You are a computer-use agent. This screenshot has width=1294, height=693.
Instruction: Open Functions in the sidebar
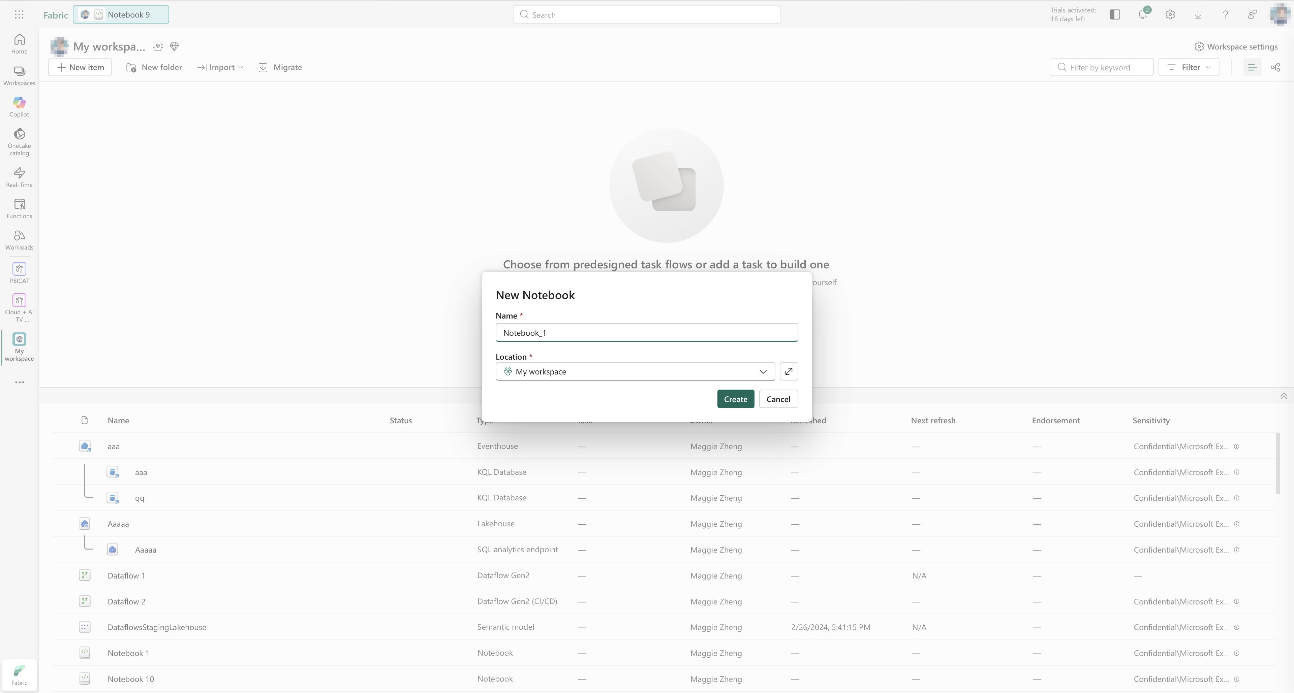click(19, 209)
